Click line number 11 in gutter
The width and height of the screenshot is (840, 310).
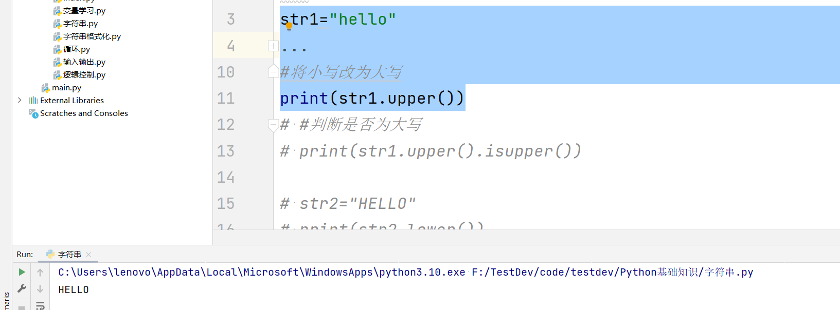click(x=226, y=99)
